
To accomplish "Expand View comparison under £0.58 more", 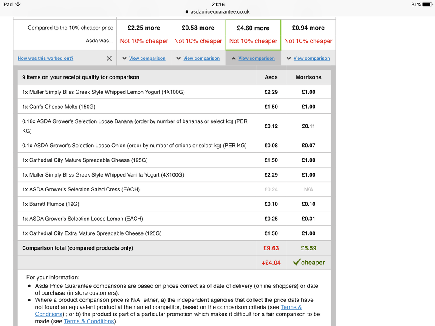I will 201,58.
